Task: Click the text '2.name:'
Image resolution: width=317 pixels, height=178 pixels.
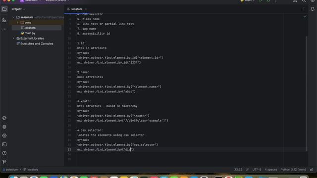Action: [x=83, y=72]
